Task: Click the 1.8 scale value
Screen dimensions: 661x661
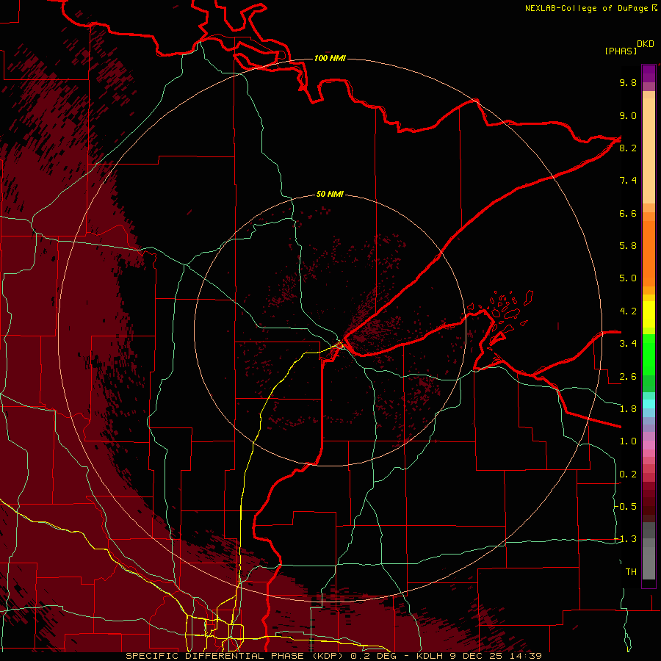Action: click(x=628, y=409)
